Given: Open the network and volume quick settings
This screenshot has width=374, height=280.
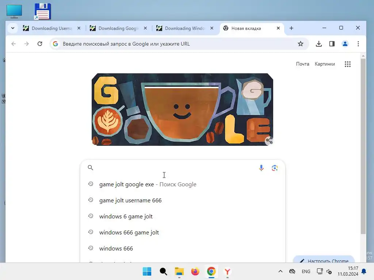Looking at the screenshot, I should (324, 271).
